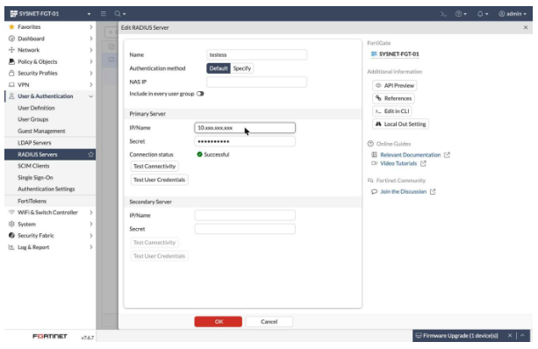538x349 pixels.
Task: Click the NAS IP input field
Action: [x=256, y=82]
